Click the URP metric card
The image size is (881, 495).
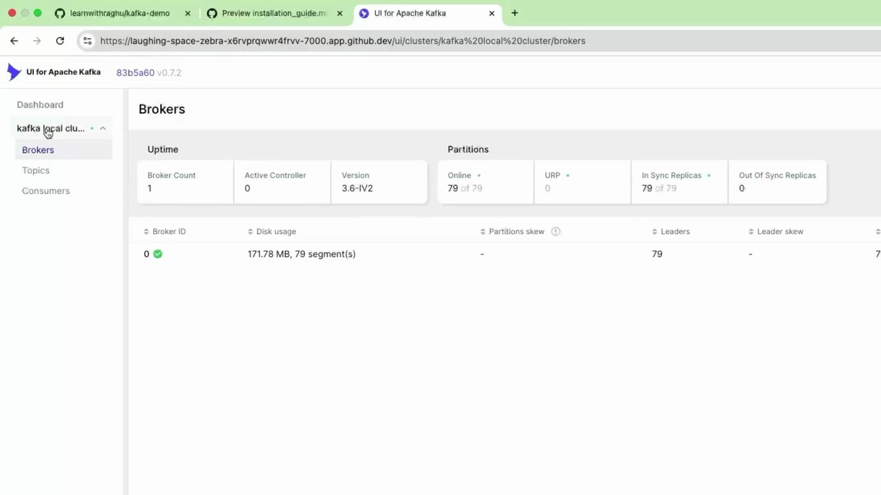(583, 181)
